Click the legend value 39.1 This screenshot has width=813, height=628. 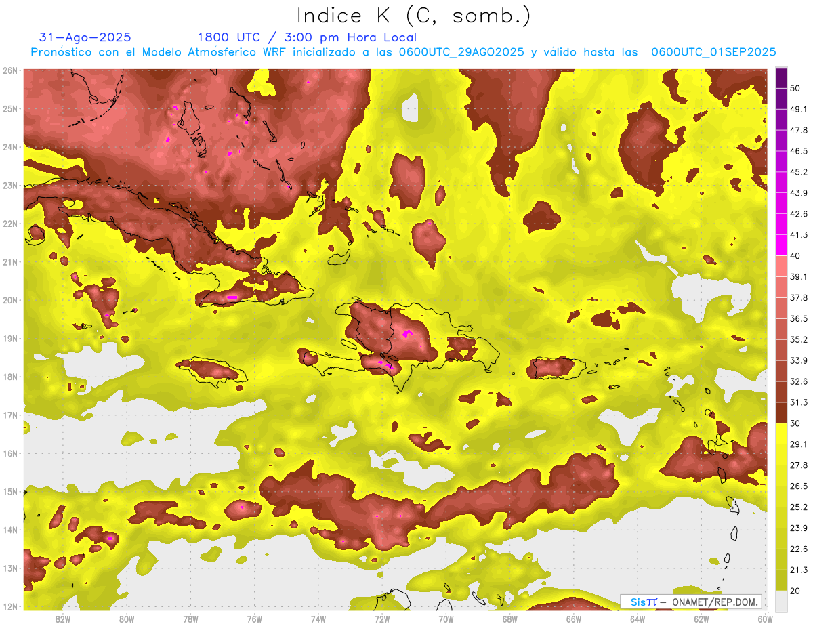click(x=798, y=276)
